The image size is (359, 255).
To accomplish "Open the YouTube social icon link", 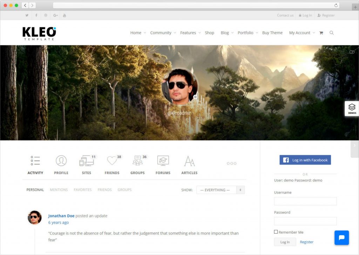I will click(x=65, y=15).
